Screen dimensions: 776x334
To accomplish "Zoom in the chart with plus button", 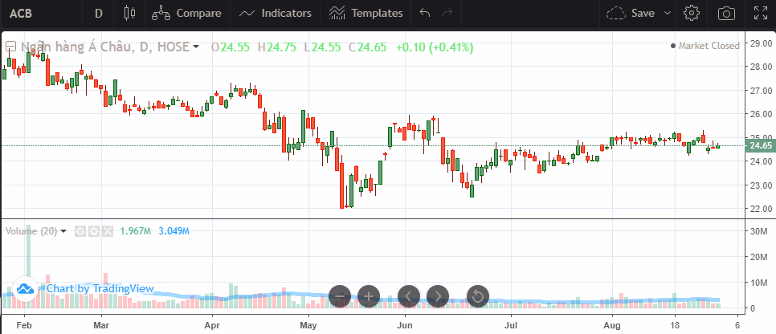I will click(x=369, y=296).
